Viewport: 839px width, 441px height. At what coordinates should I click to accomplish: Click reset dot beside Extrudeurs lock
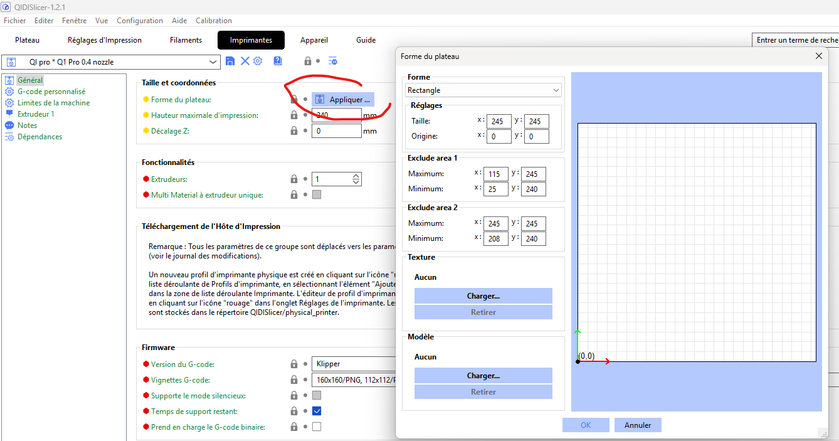click(305, 179)
